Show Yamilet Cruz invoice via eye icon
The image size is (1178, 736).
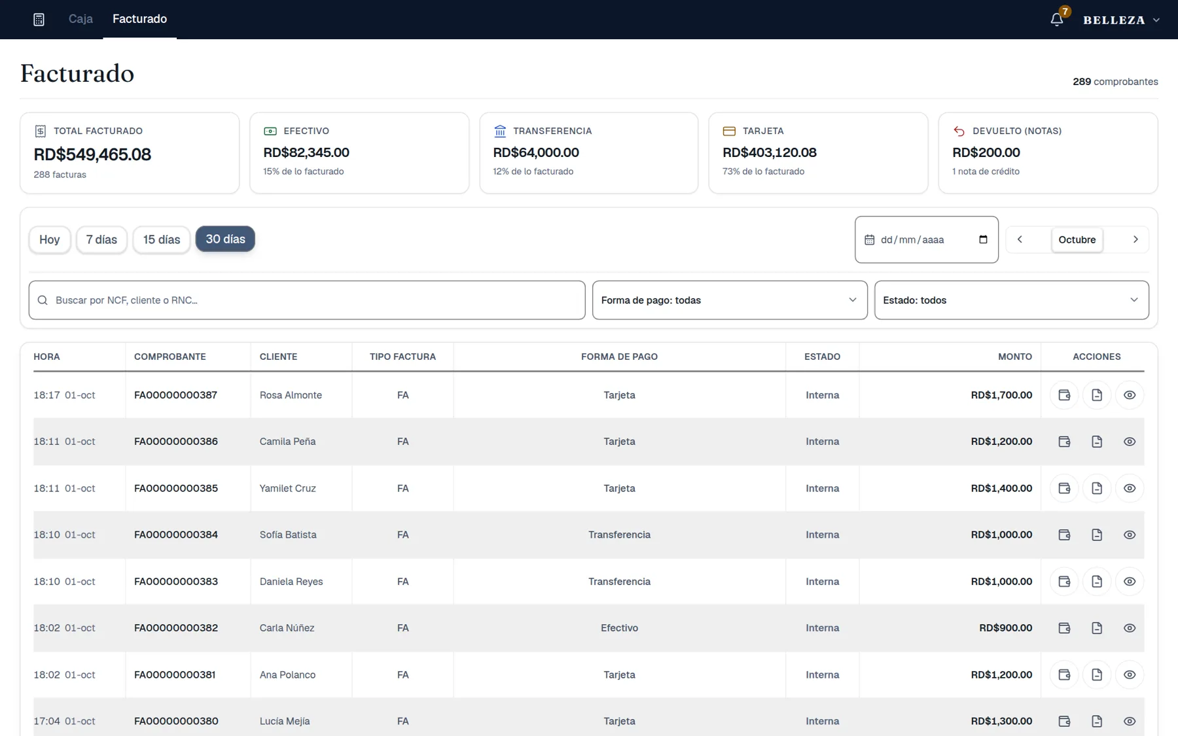point(1130,488)
